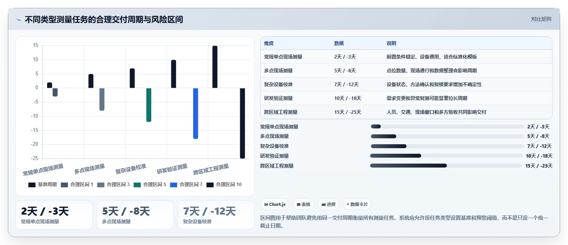This screenshot has height=245, width=568.
Task: Click the gray -8 bar in chart
Action: (x=102, y=99)
